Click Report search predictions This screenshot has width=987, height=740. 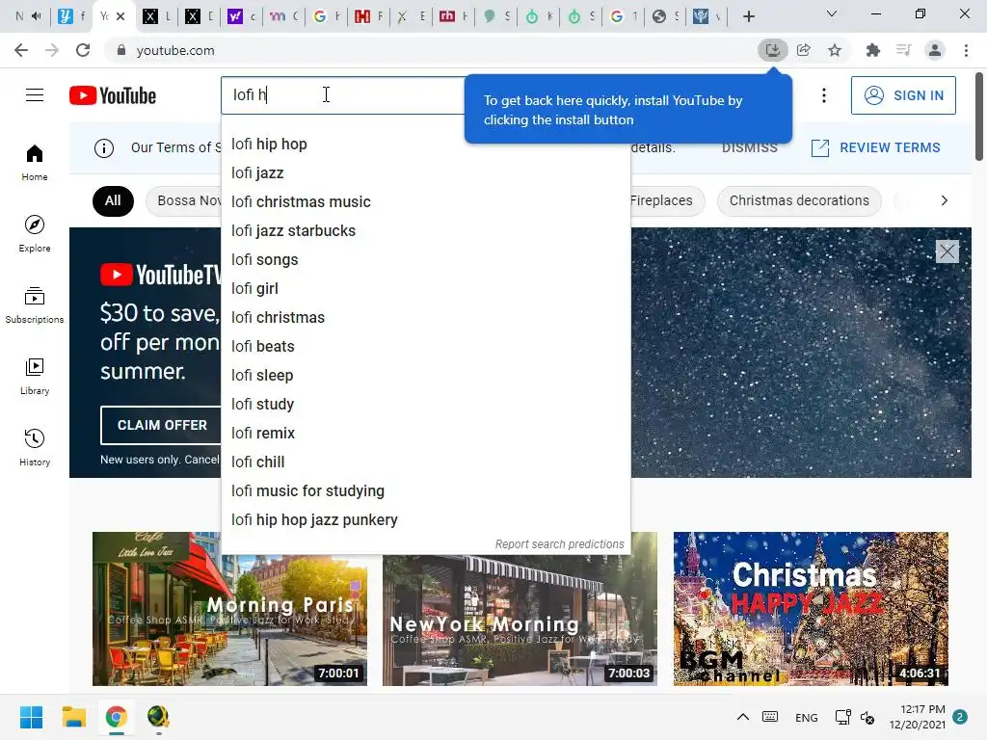point(559,544)
